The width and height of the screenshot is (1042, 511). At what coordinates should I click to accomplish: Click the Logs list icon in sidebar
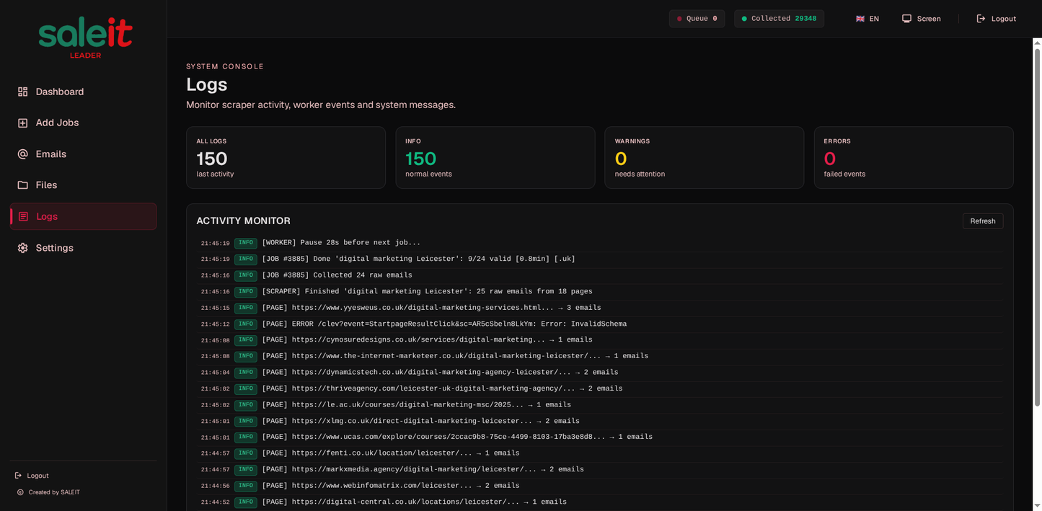point(23,216)
